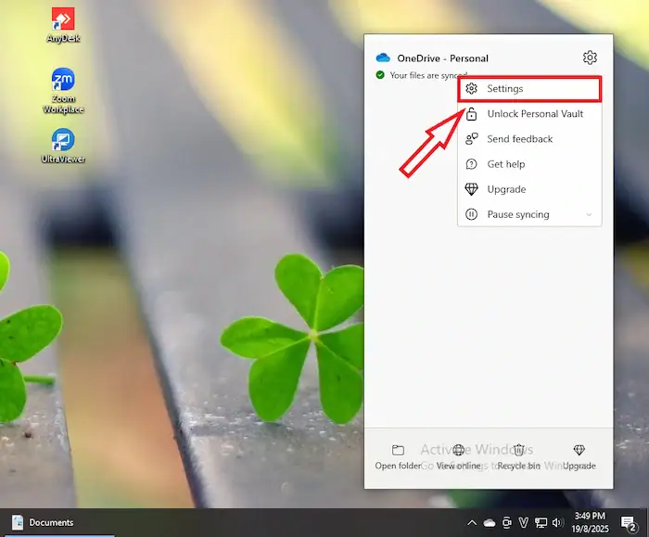Click OneDrive cloud icon in system tray

coord(490,523)
